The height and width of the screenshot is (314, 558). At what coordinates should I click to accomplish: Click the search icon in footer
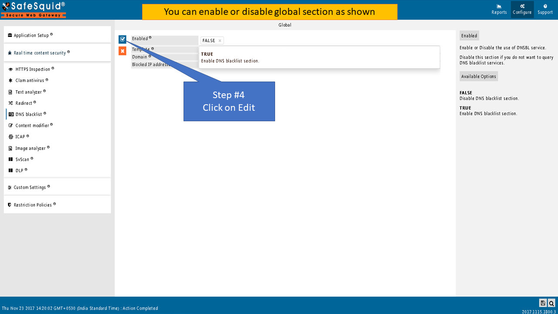pos(551,303)
